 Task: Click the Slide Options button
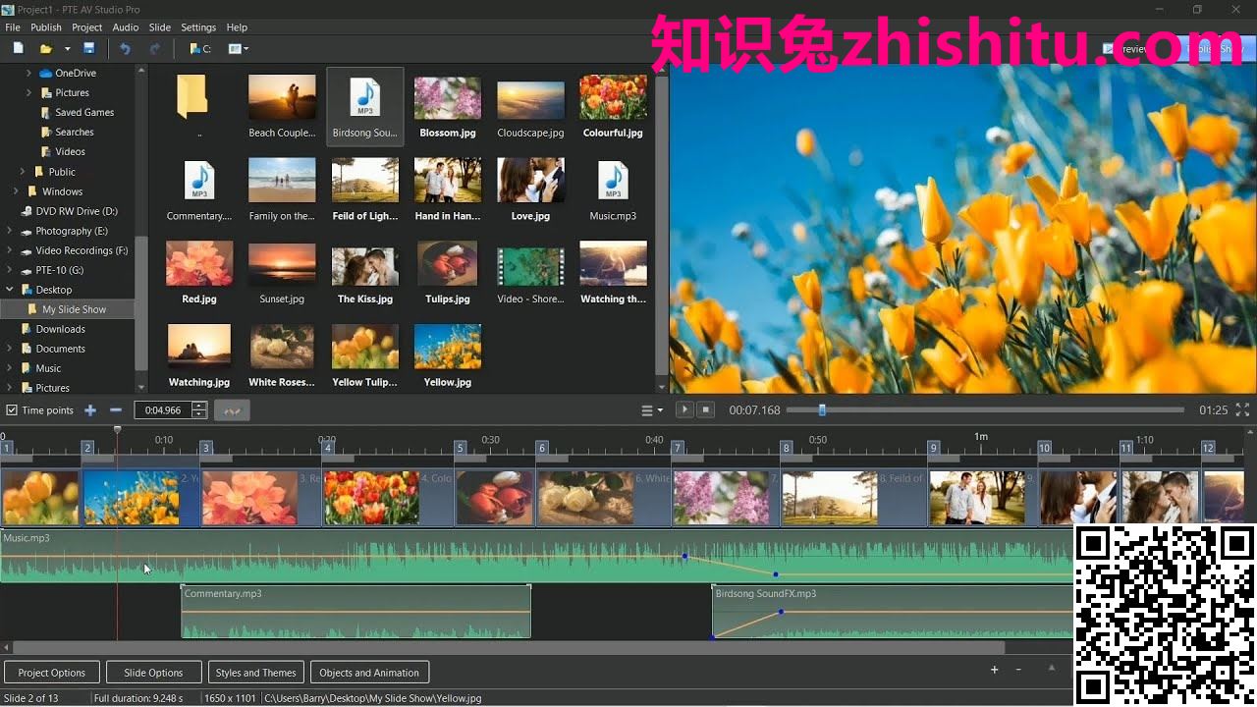coord(153,673)
